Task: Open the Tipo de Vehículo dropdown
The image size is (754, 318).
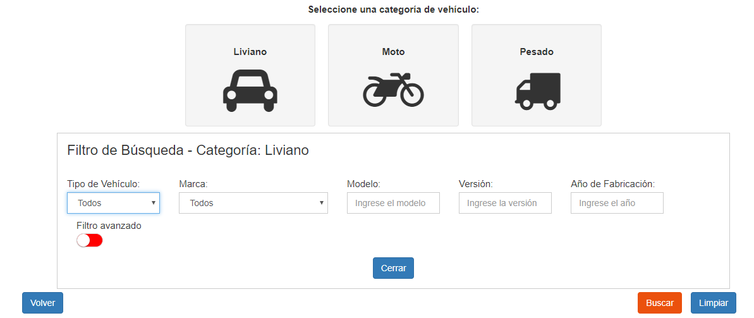Action: pos(114,203)
